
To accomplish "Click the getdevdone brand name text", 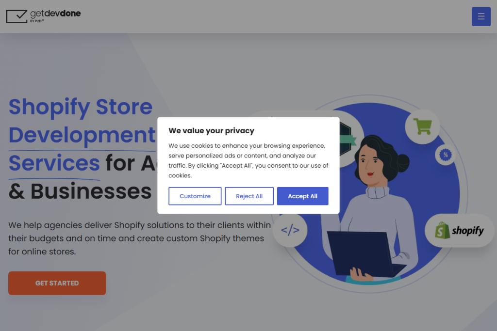I will point(55,14).
